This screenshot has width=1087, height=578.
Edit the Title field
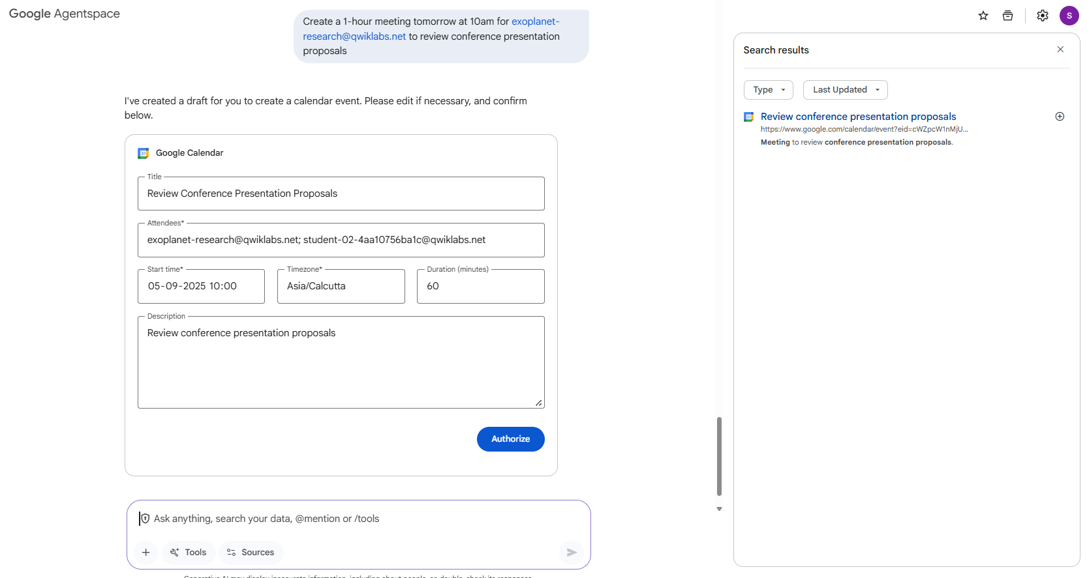(x=341, y=194)
